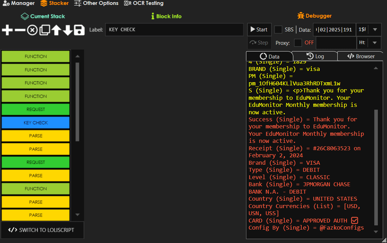Toggle the Proxy checkbox
Viewport: 387px width, 243px height.
298,43
